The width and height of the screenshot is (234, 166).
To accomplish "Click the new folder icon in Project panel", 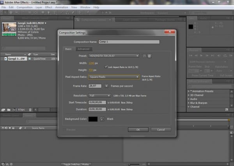I will click(8, 110).
